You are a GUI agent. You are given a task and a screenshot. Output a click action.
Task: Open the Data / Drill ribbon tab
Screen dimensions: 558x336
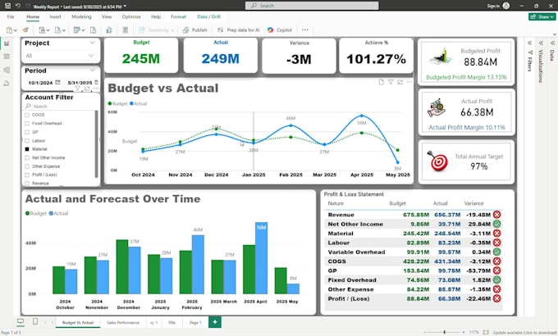pos(209,16)
